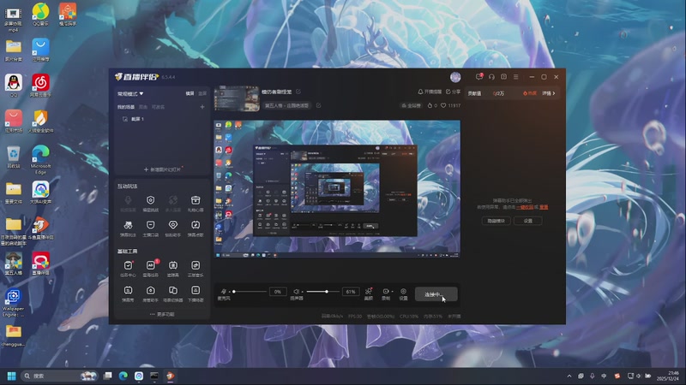Open the 美颜 beauty filter icon

[369, 293]
